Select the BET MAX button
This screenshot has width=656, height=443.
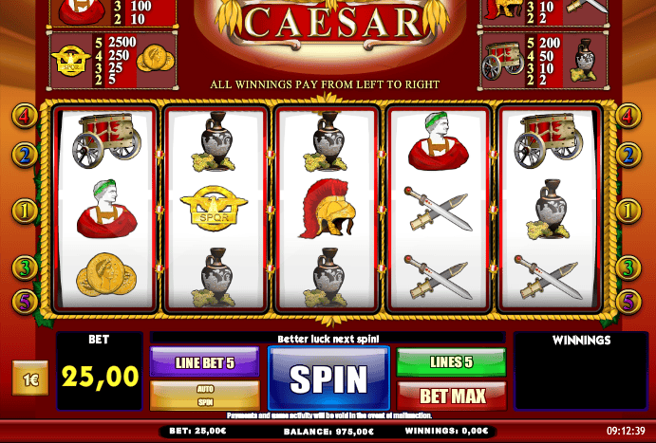click(x=452, y=396)
